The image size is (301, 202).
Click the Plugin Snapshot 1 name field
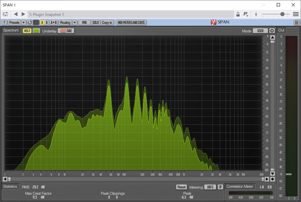pyautogui.click(x=130, y=14)
